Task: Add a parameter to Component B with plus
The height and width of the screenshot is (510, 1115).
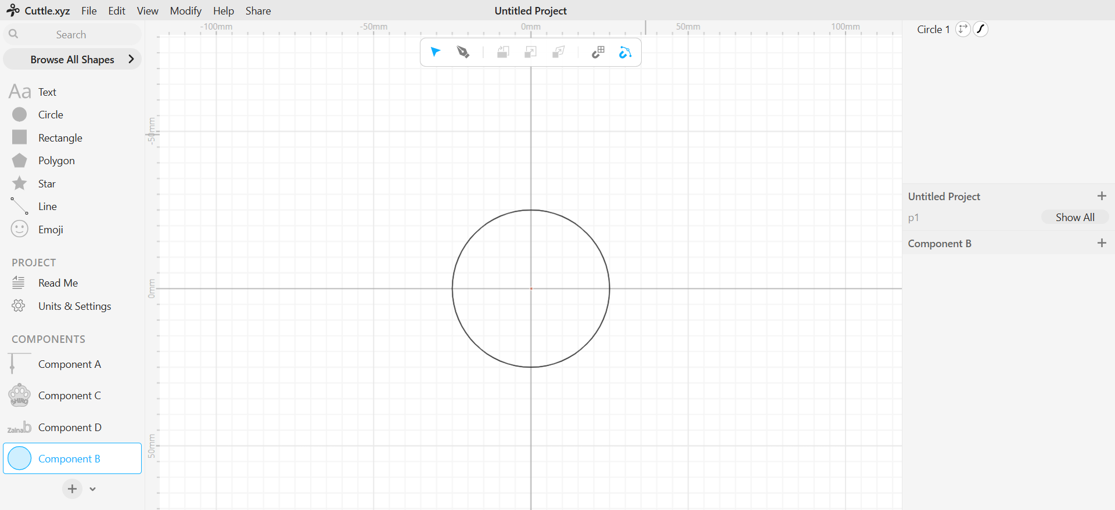Action: pos(1102,243)
